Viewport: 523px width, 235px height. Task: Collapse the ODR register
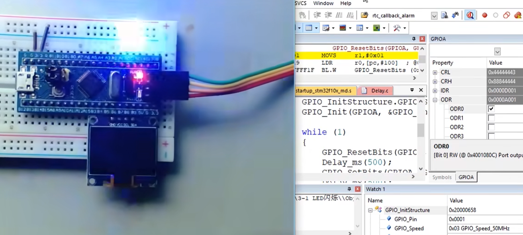coord(435,100)
